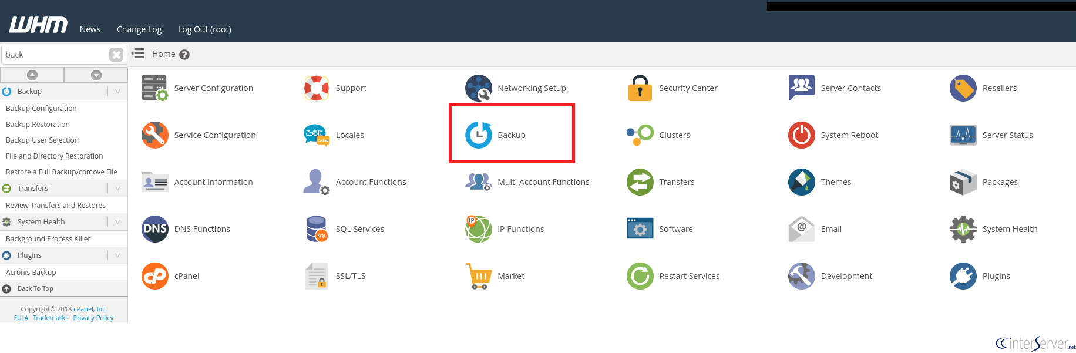This screenshot has width=1076, height=353.
Task: Open the IP Functions globe icon
Action: coord(479,229)
